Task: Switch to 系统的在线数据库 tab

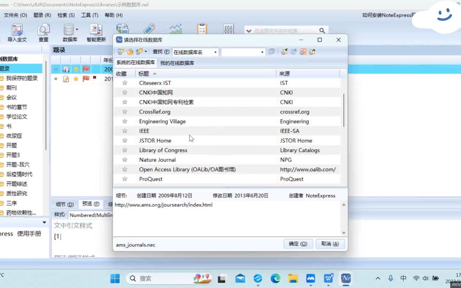Action: point(136,62)
